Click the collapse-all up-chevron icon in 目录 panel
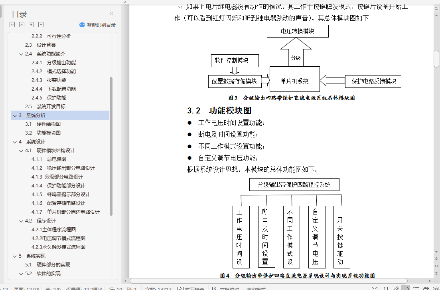This screenshot has width=440, height=290. (22, 25)
